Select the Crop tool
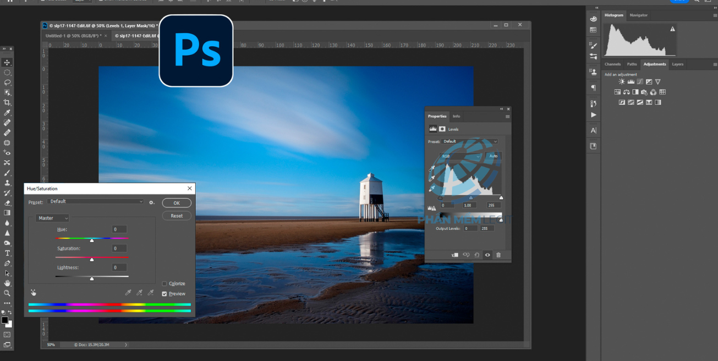 (7, 102)
